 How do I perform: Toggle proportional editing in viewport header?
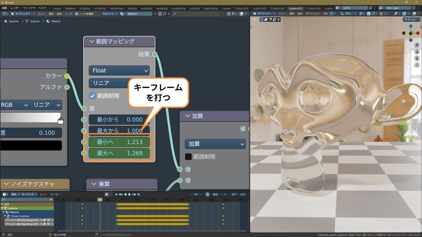tap(381, 14)
